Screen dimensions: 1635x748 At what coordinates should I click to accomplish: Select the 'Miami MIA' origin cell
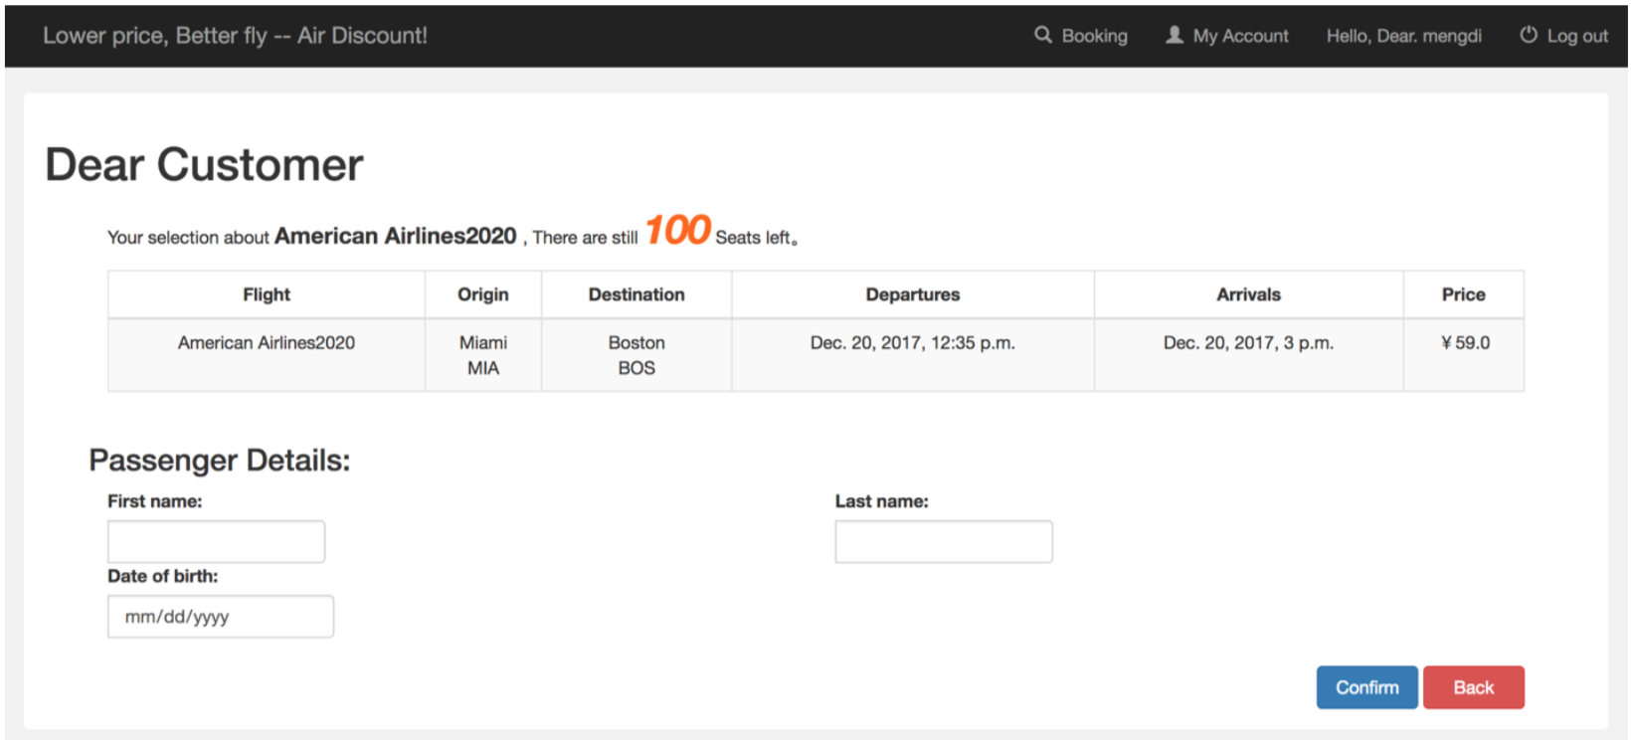(483, 355)
